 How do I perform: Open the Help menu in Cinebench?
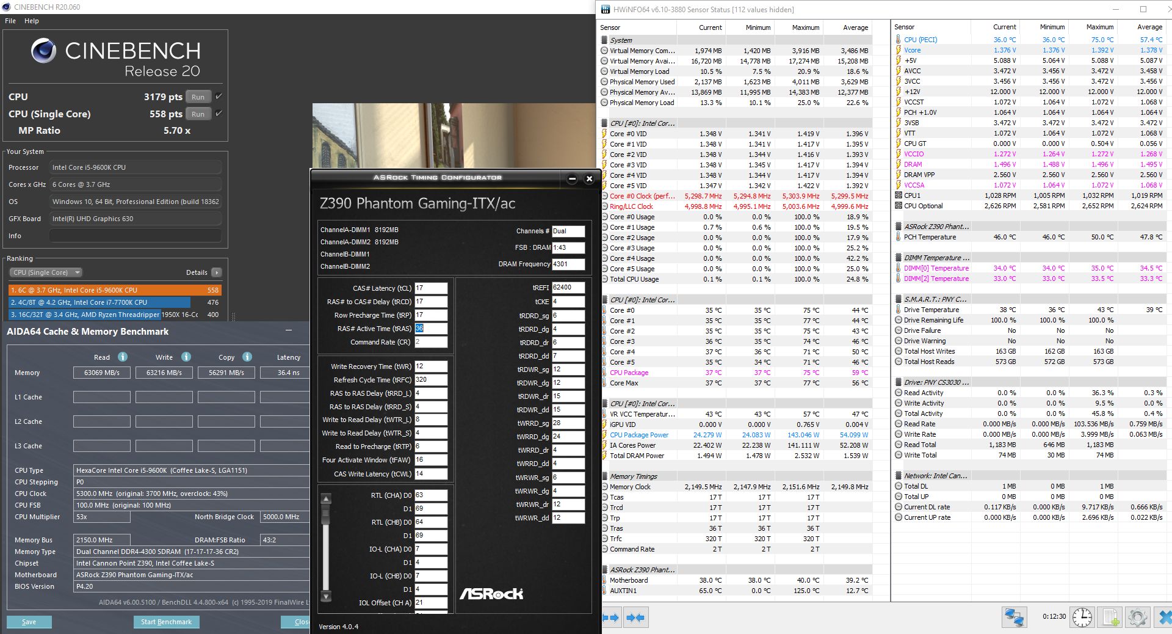(x=32, y=21)
